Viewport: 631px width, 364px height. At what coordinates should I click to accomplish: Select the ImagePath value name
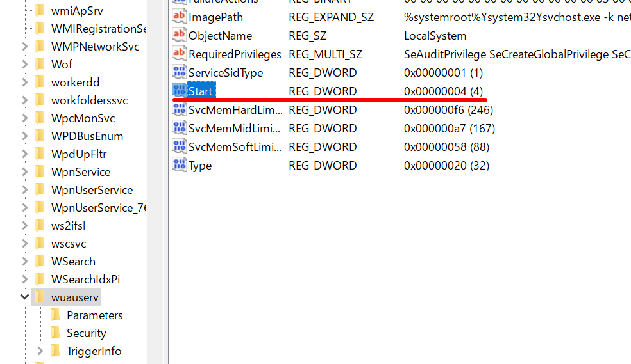[x=215, y=17]
